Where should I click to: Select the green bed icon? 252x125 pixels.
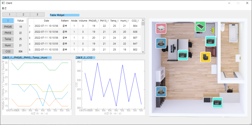click(200, 26)
